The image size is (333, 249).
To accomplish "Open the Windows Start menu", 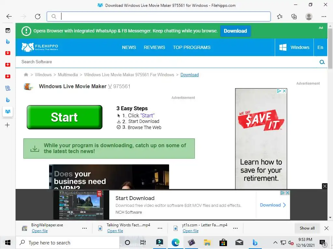I will (x=8, y=243).
